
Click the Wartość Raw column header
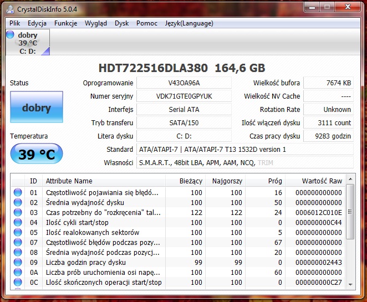[x=315, y=181]
